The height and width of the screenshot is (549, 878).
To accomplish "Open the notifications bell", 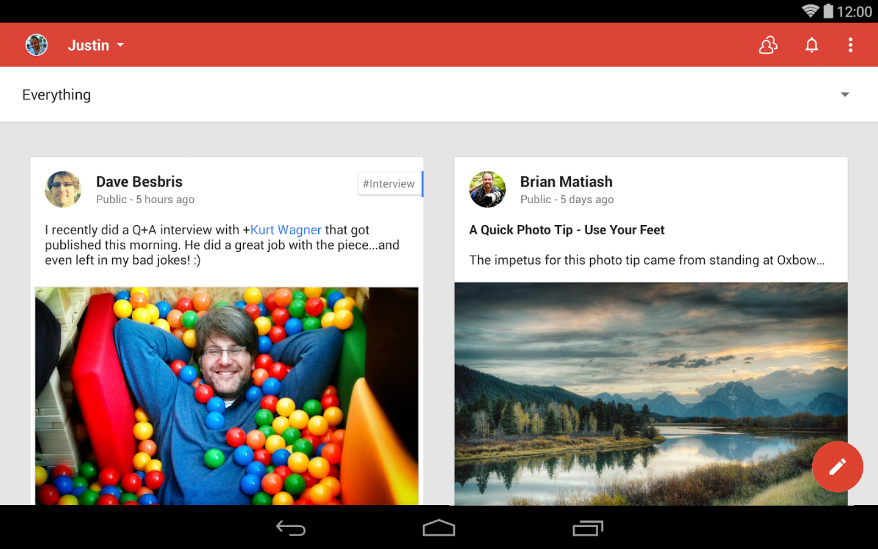I will pyautogui.click(x=812, y=45).
